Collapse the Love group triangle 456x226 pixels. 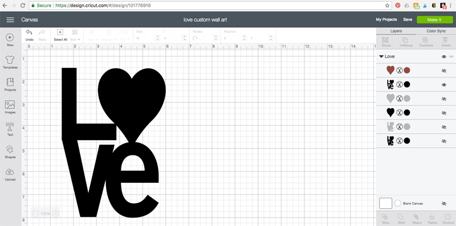[x=381, y=57]
